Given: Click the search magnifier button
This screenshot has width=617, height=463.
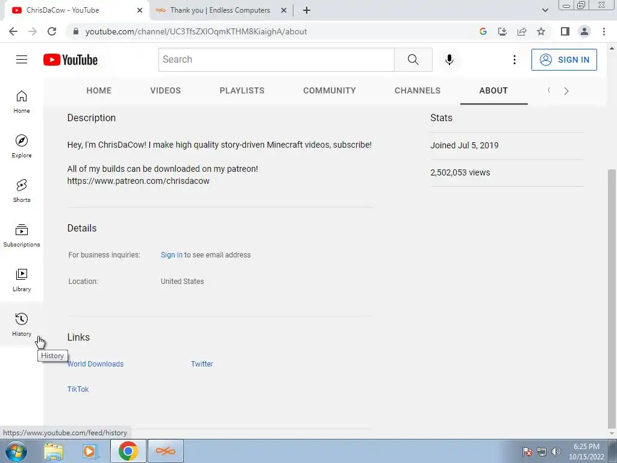Looking at the screenshot, I should [x=413, y=60].
